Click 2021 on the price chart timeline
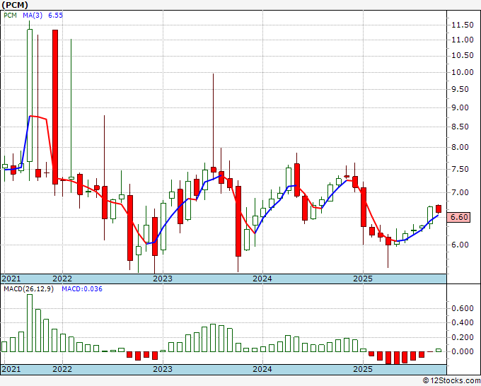Viewport: 481px width, 386px height. pos(11,279)
